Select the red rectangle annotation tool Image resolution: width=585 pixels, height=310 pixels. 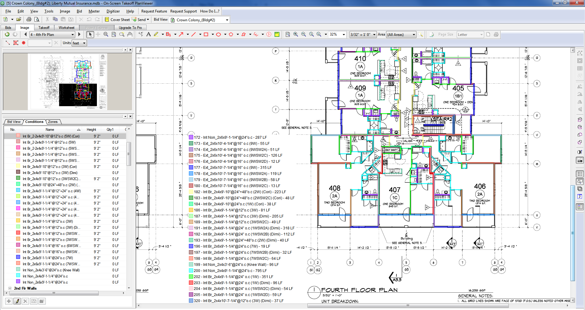pyautogui.click(x=206, y=34)
